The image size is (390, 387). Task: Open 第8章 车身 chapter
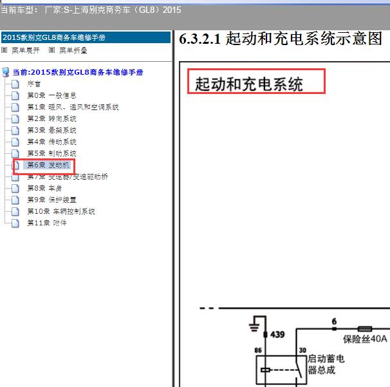point(44,188)
